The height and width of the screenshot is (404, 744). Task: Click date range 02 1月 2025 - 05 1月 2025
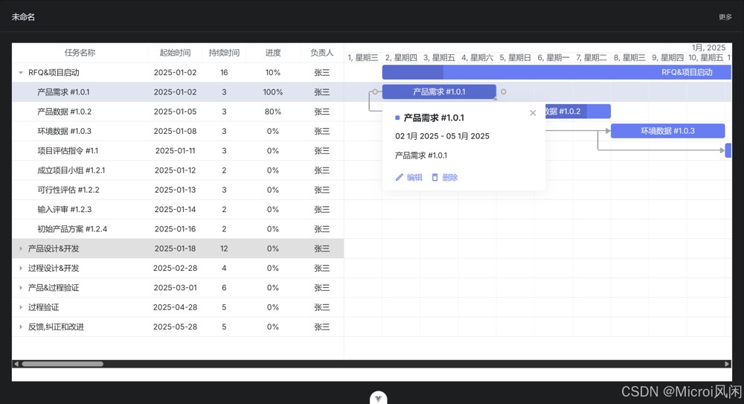(x=442, y=136)
